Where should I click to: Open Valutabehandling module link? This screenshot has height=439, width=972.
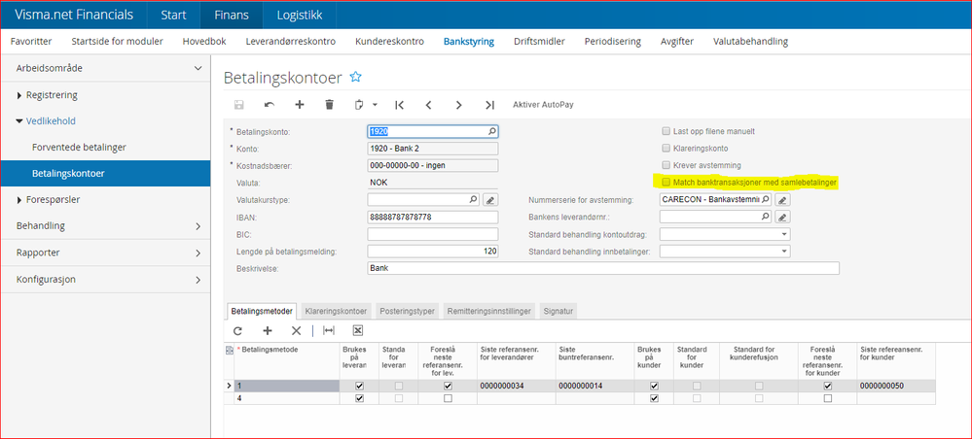[751, 42]
